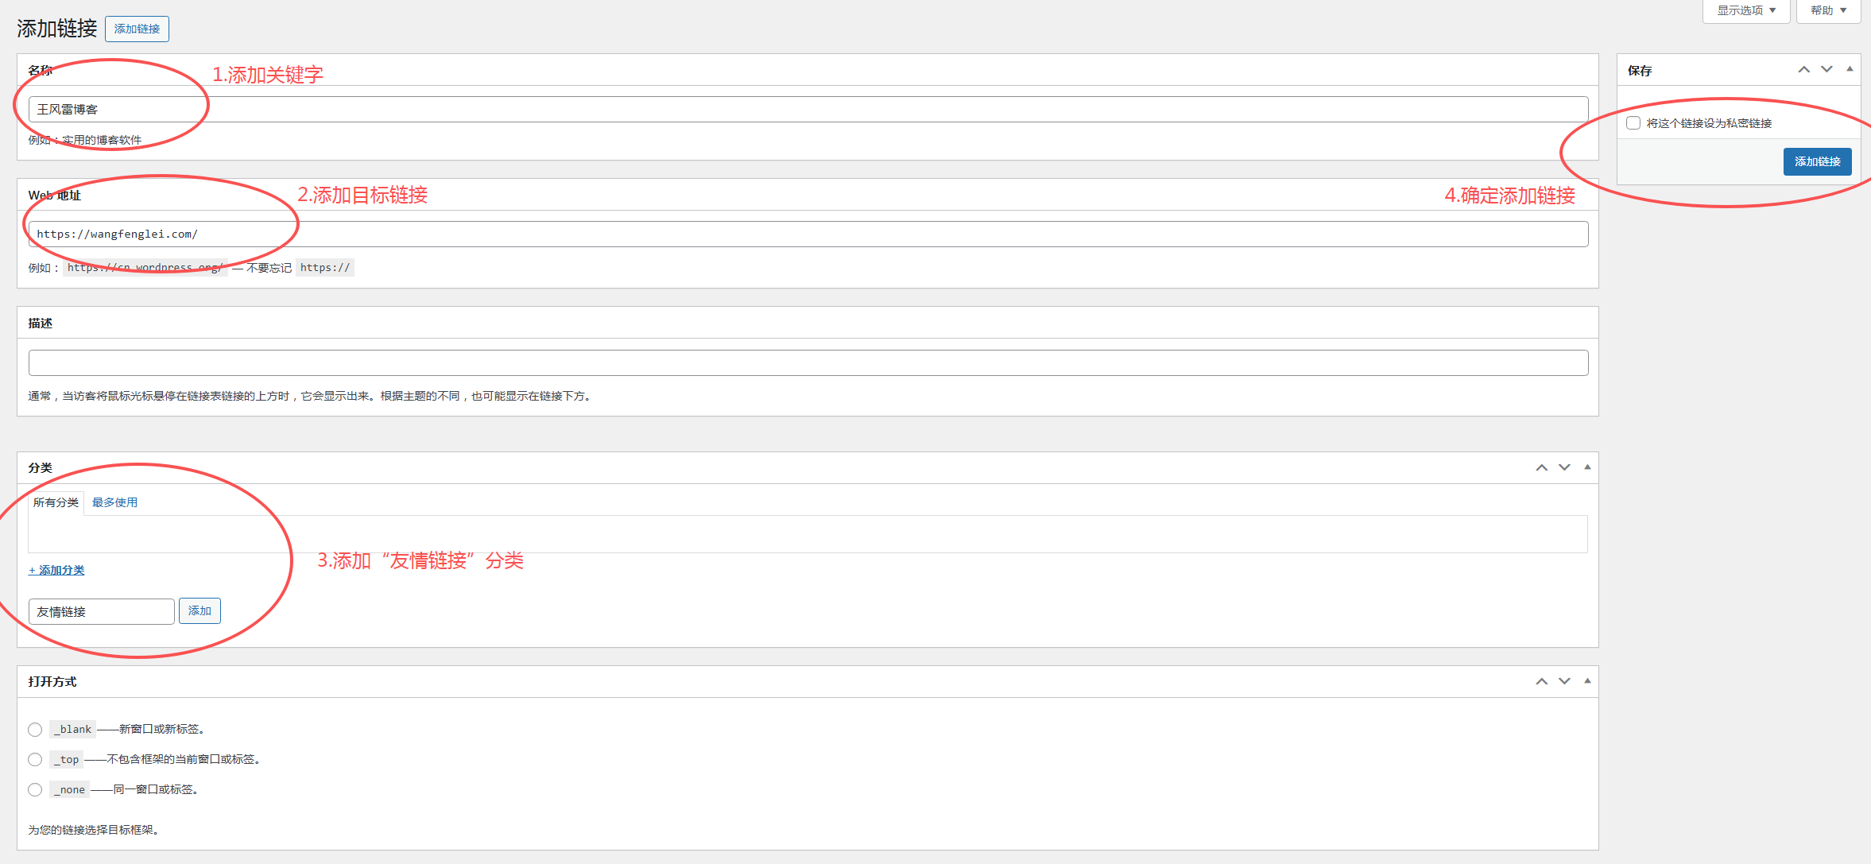The width and height of the screenshot is (1871, 864).
Task: Move the 打开方式 panel down
Action: tap(1564, 681)
